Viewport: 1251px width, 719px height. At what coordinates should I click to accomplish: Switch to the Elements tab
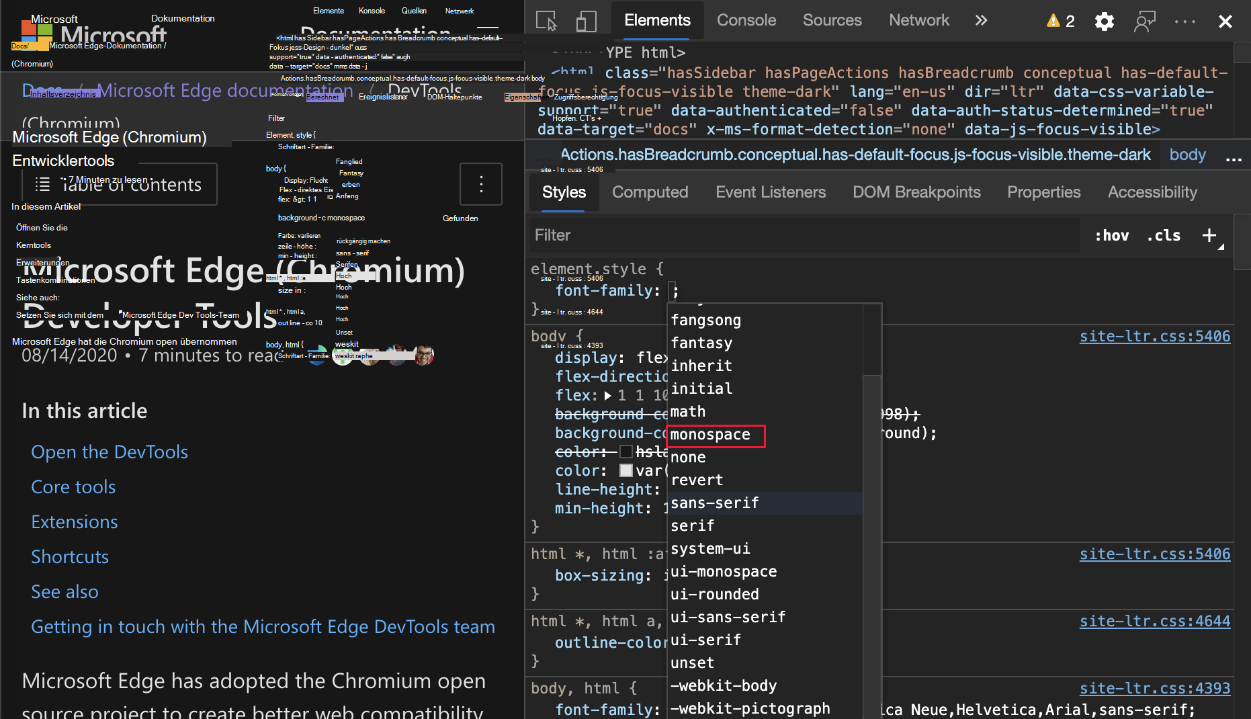(x=657, y=20)
